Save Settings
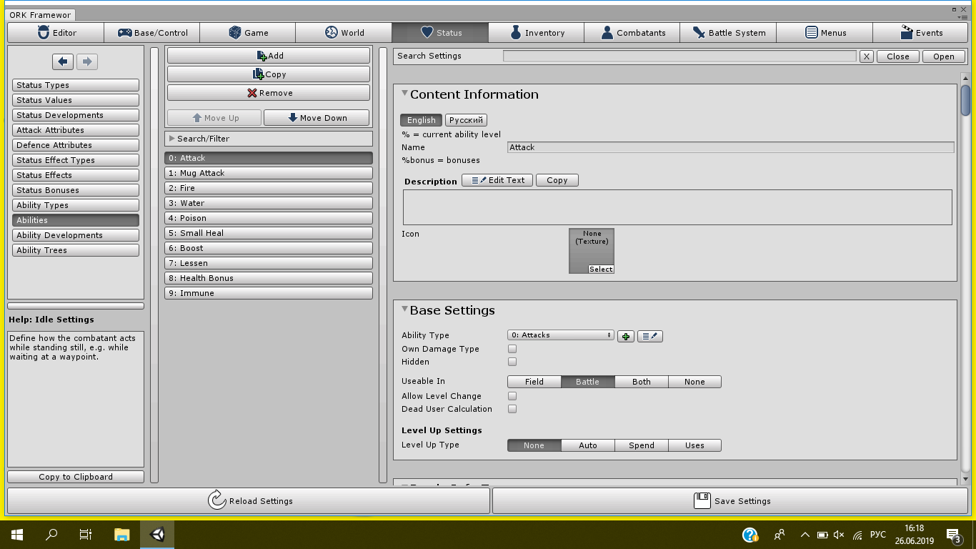The height and width of the screenshot is (549, 976). tap(731, 500)
